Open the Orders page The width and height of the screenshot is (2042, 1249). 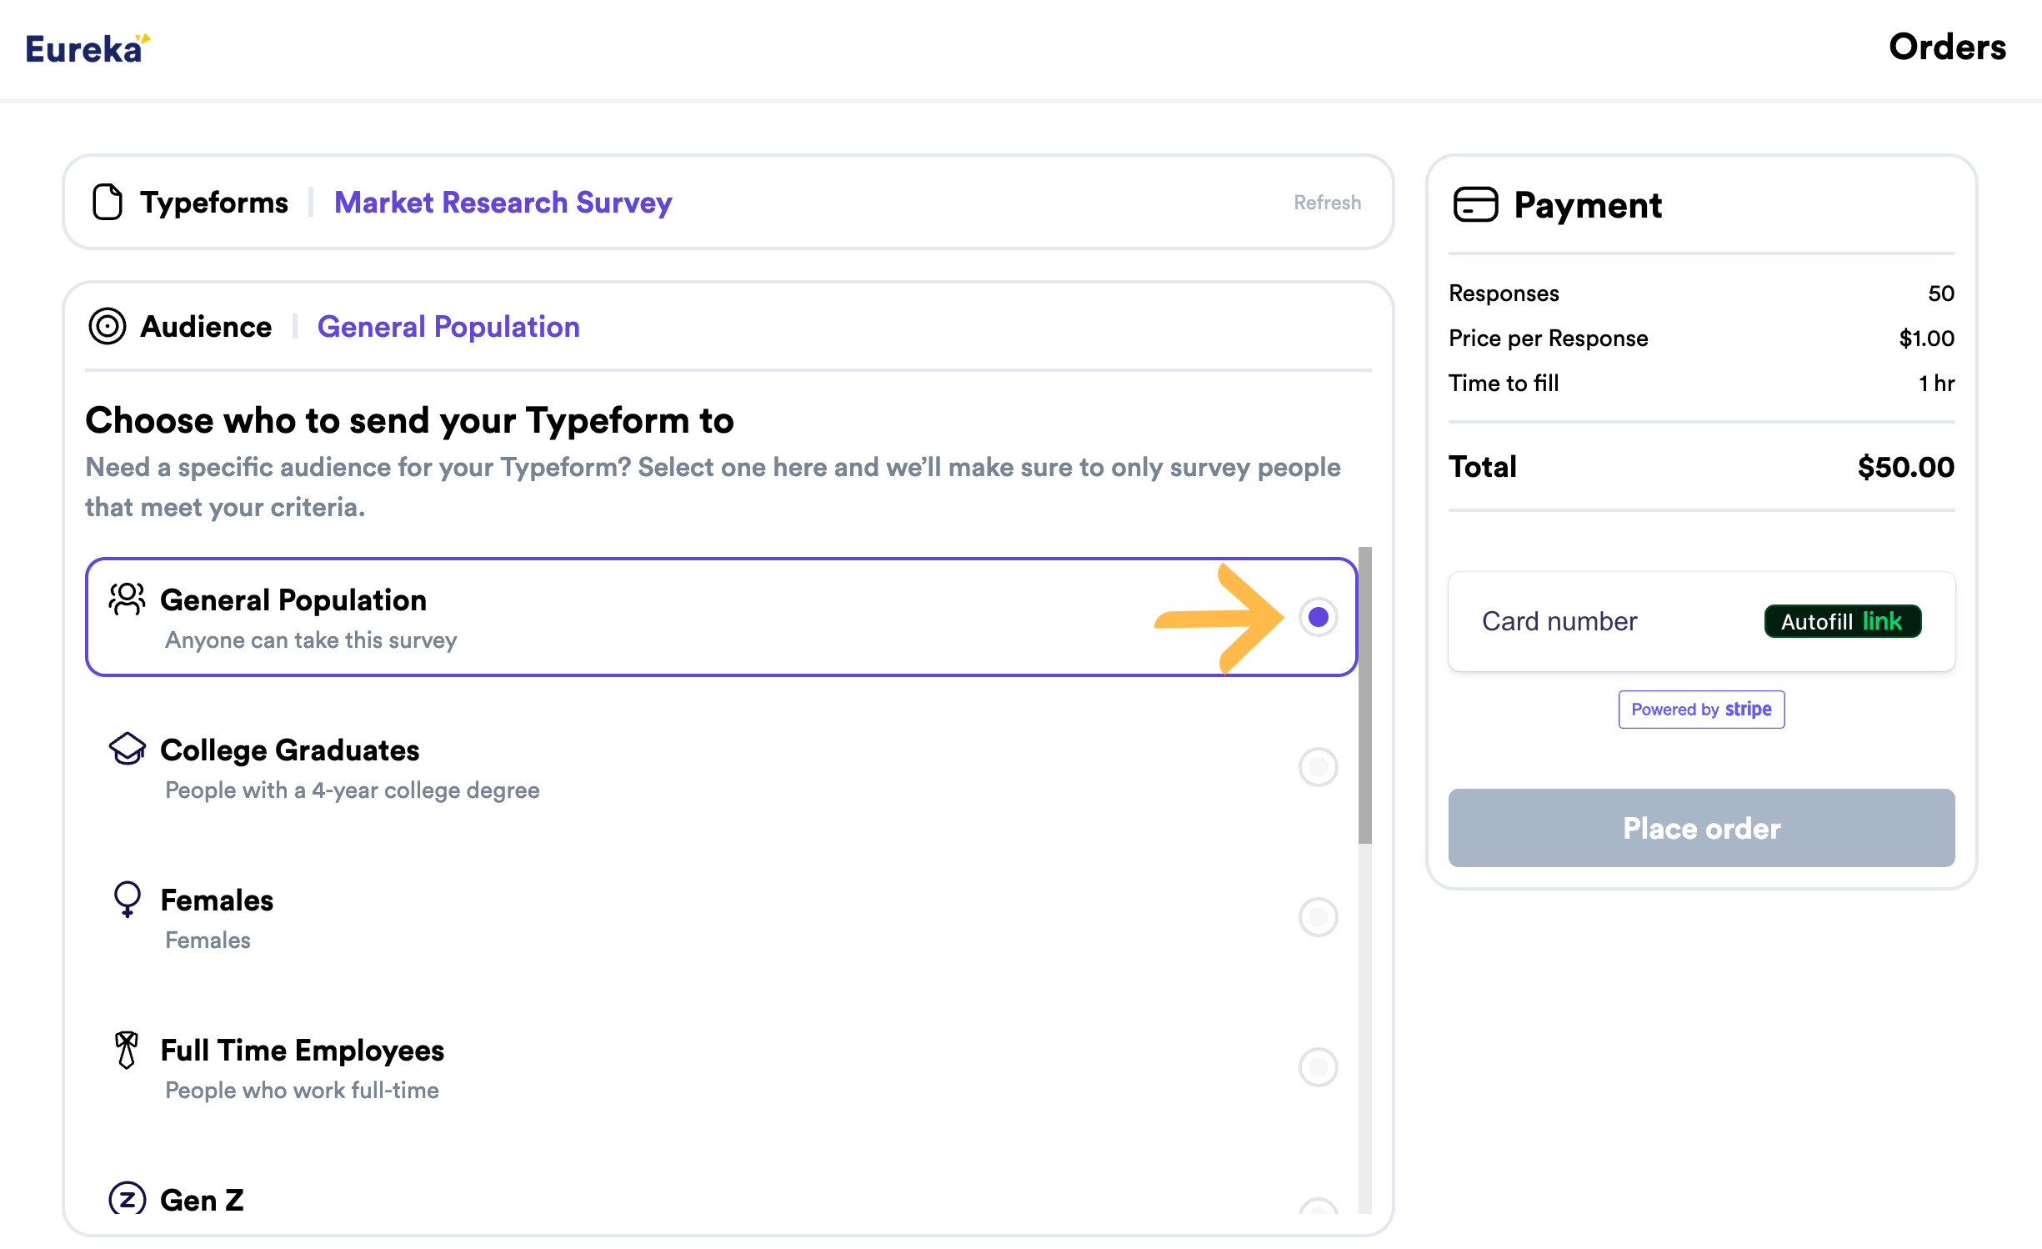point(1946,47)
